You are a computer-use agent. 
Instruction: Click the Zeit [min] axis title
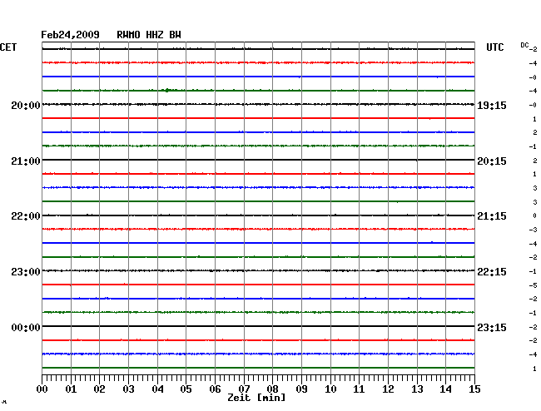click(x=256, y=398)
